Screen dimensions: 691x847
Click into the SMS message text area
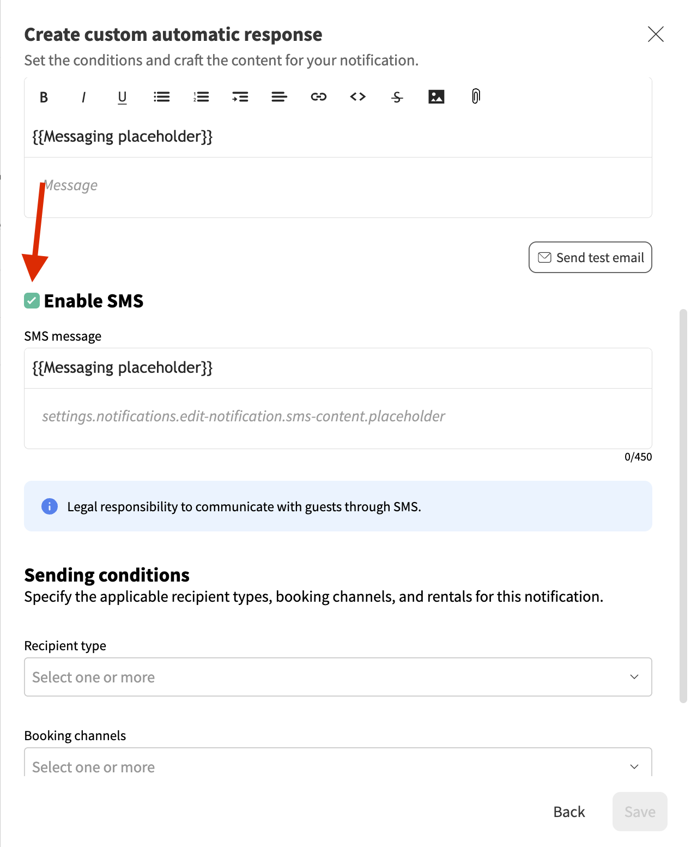point(338,418)
